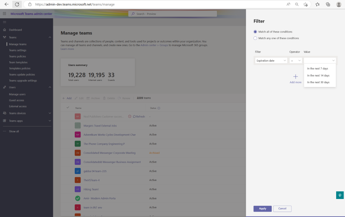Click the site lock icon in the address bar

tap(30, 4)
